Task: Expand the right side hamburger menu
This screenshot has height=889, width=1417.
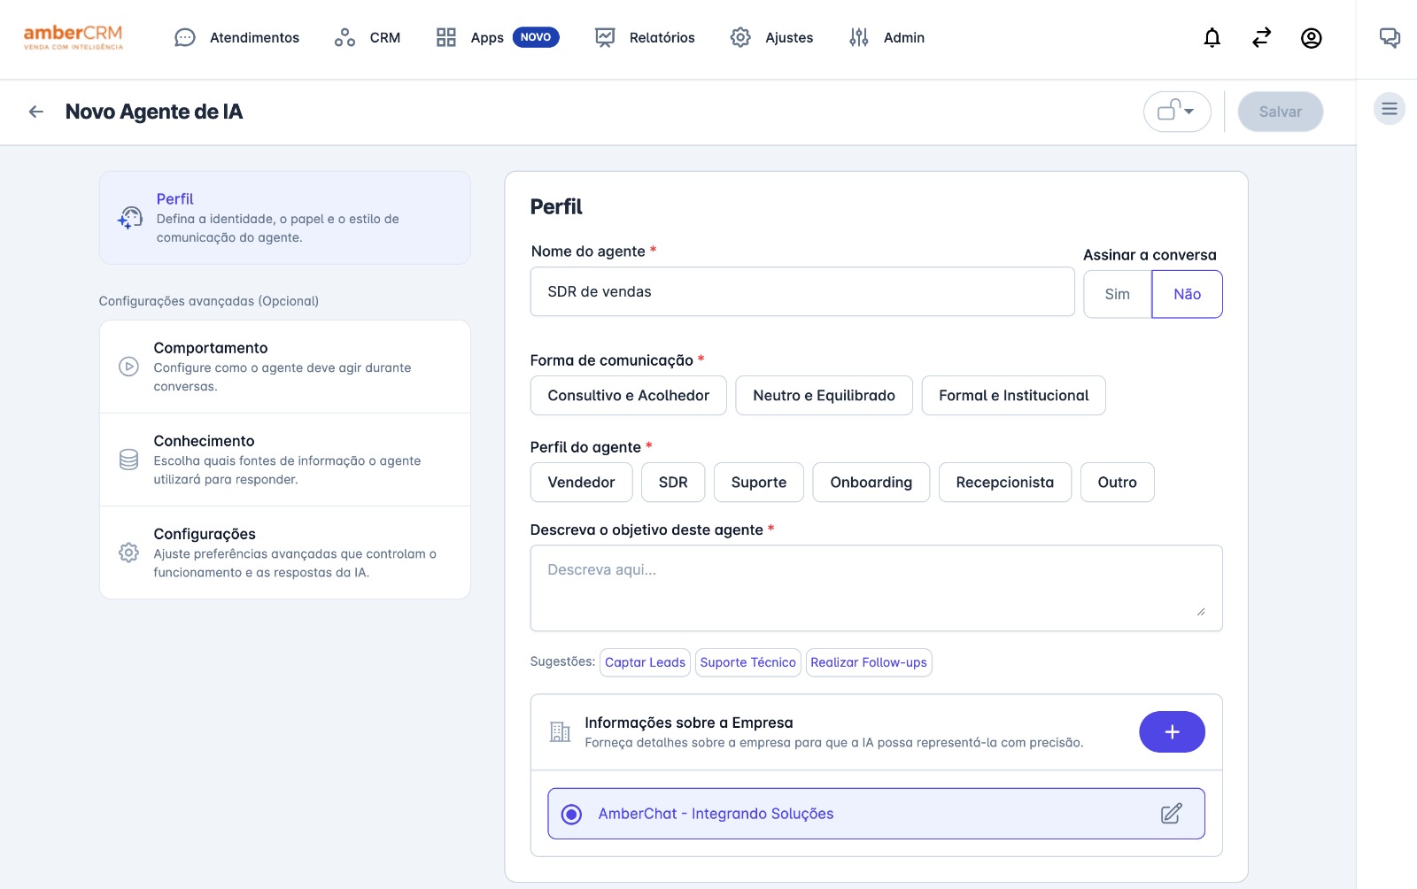Action: [x=1390, y=108]
